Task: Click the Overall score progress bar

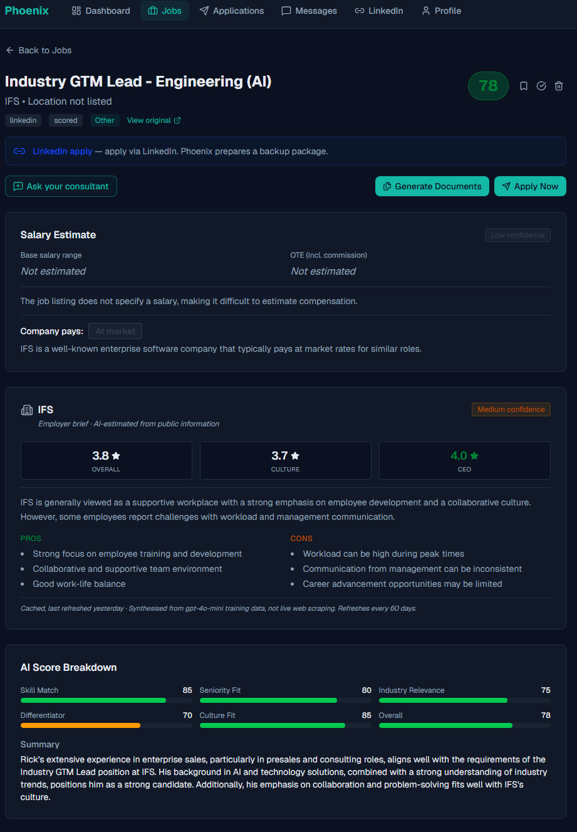Action: [x=465, y=725]
